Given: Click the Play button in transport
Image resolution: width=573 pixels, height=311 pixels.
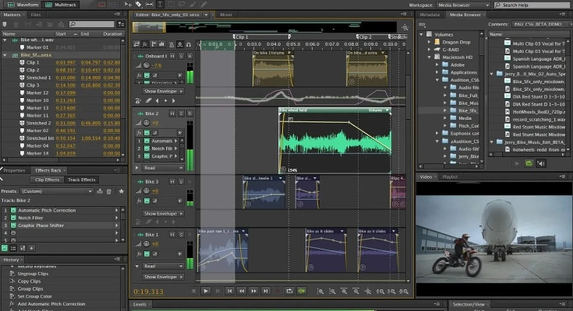Looking at the screenshot, I should (x=206, y=291).
